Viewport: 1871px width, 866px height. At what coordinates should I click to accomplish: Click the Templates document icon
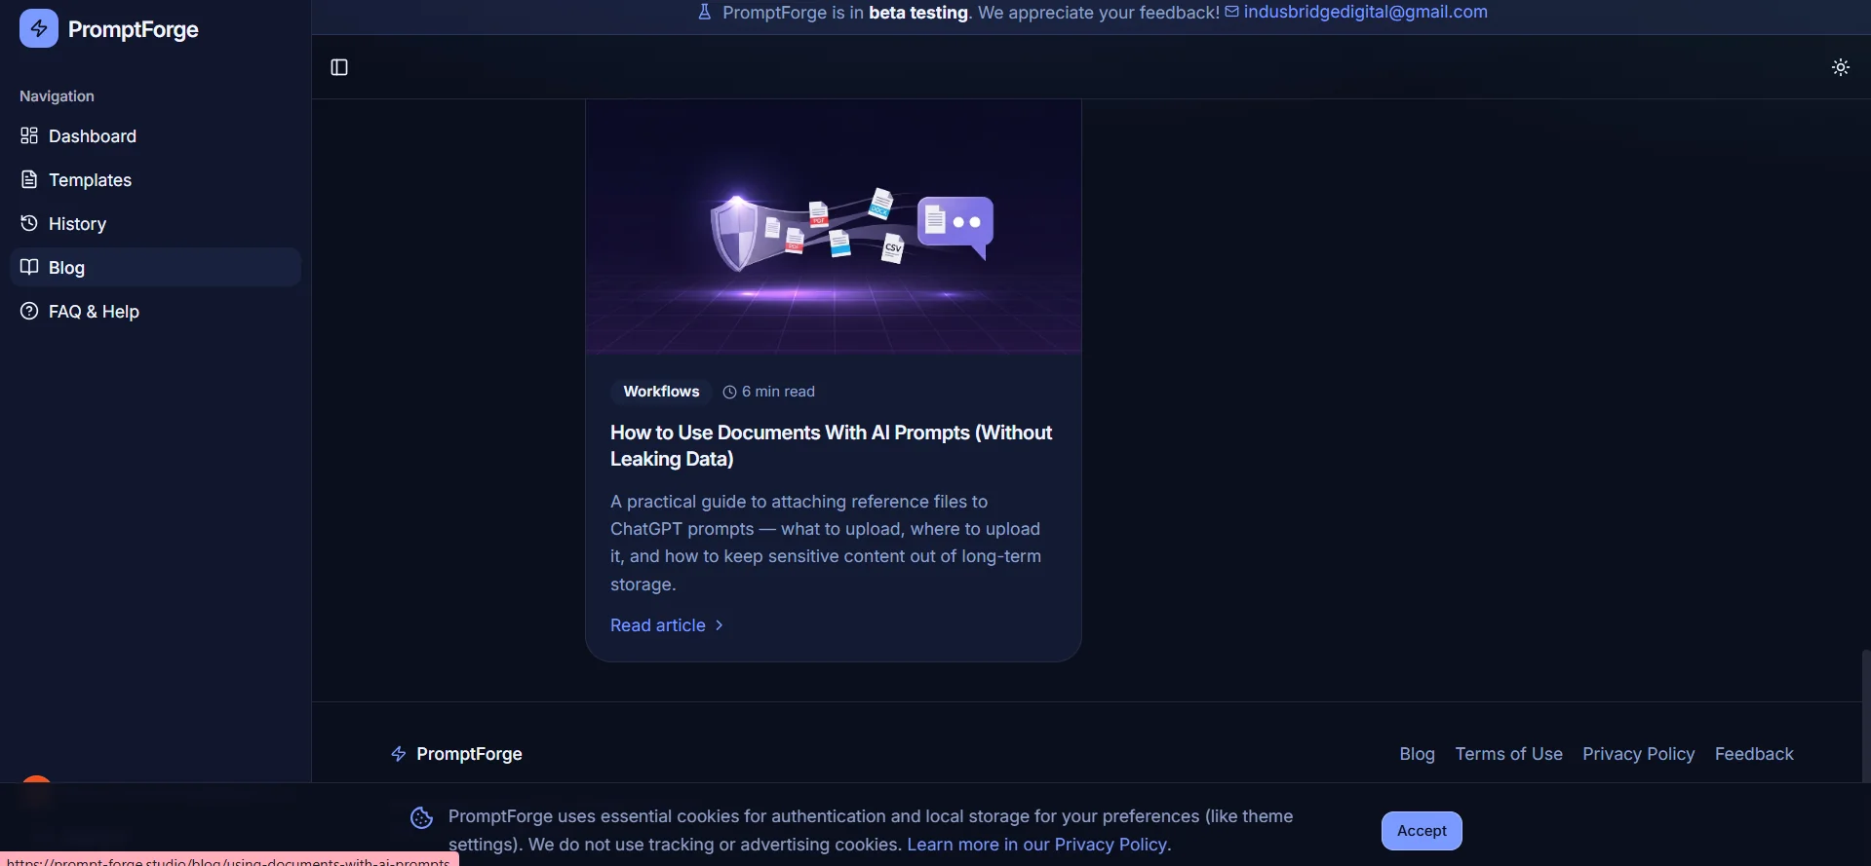(29, 179)
